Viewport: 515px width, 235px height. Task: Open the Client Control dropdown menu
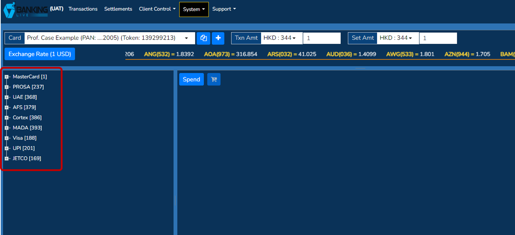(157, 9)
